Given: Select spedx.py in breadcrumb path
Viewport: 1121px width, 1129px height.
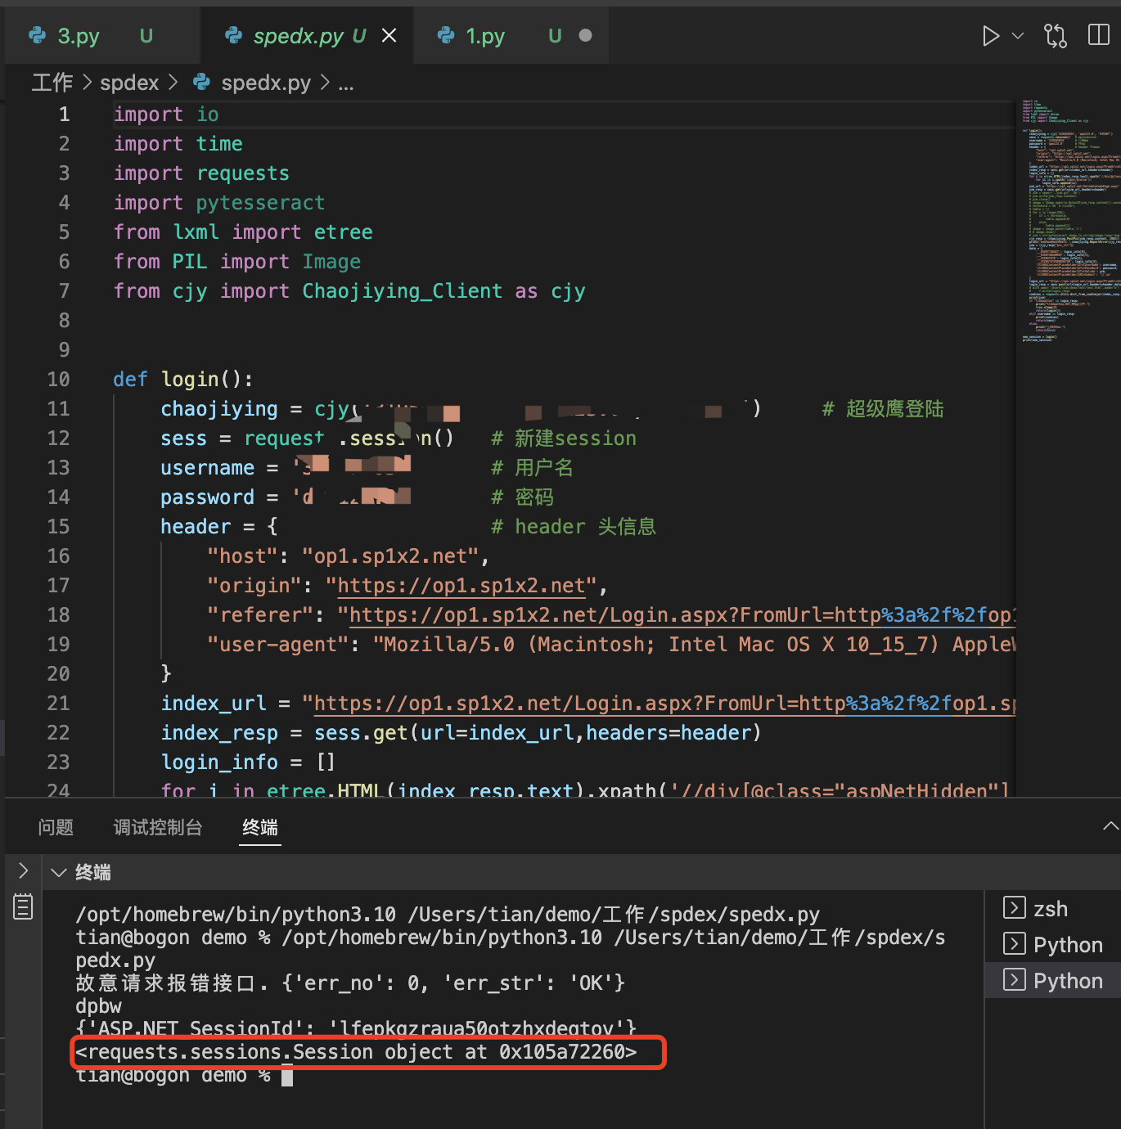Looking at the screenshot, I should [x=266, y=83].
